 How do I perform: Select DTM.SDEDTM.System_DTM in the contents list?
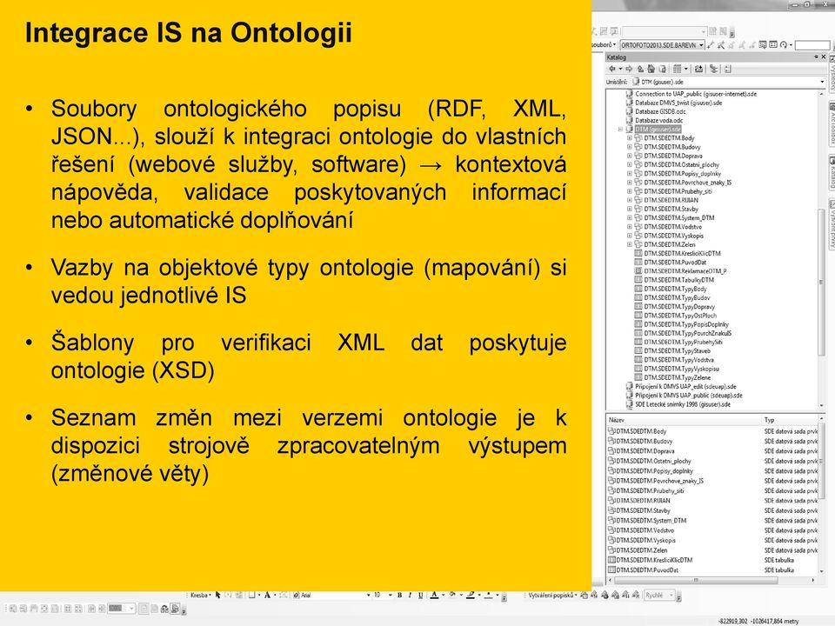pos(651,521)
